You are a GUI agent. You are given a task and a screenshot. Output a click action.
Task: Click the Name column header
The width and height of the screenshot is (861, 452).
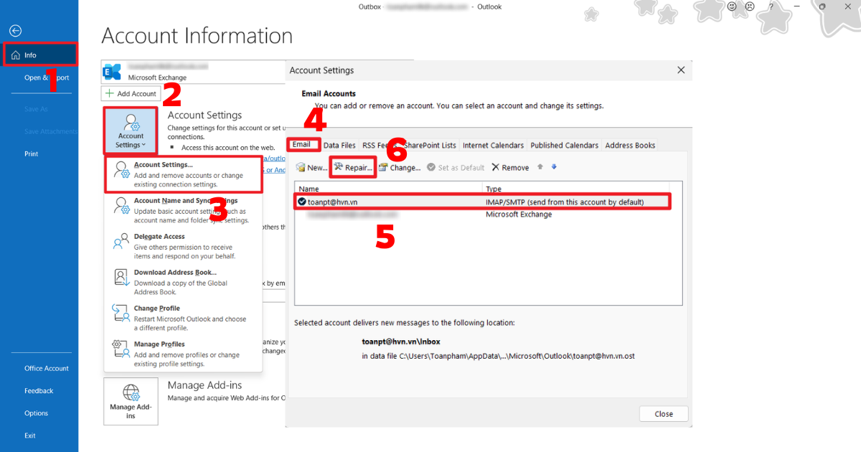[389, 189]
